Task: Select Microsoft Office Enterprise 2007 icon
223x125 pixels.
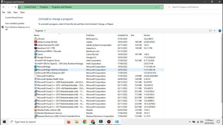Action: [x=36, y=73]
